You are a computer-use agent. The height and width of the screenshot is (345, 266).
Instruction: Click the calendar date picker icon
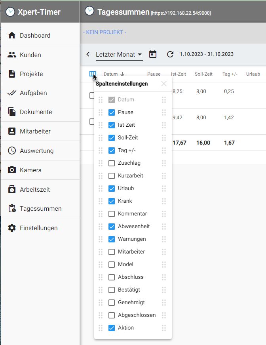(x=153, y=54)
